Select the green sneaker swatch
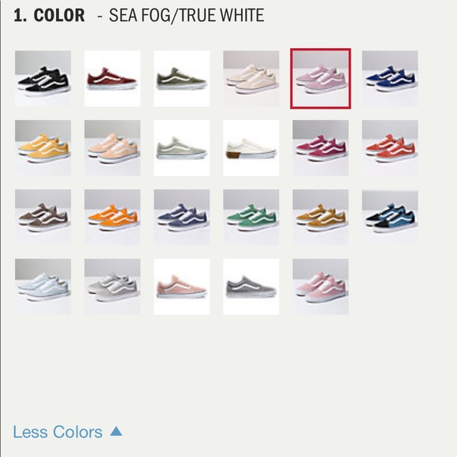This screenshot has width=457, height=457. coord(251,217)
